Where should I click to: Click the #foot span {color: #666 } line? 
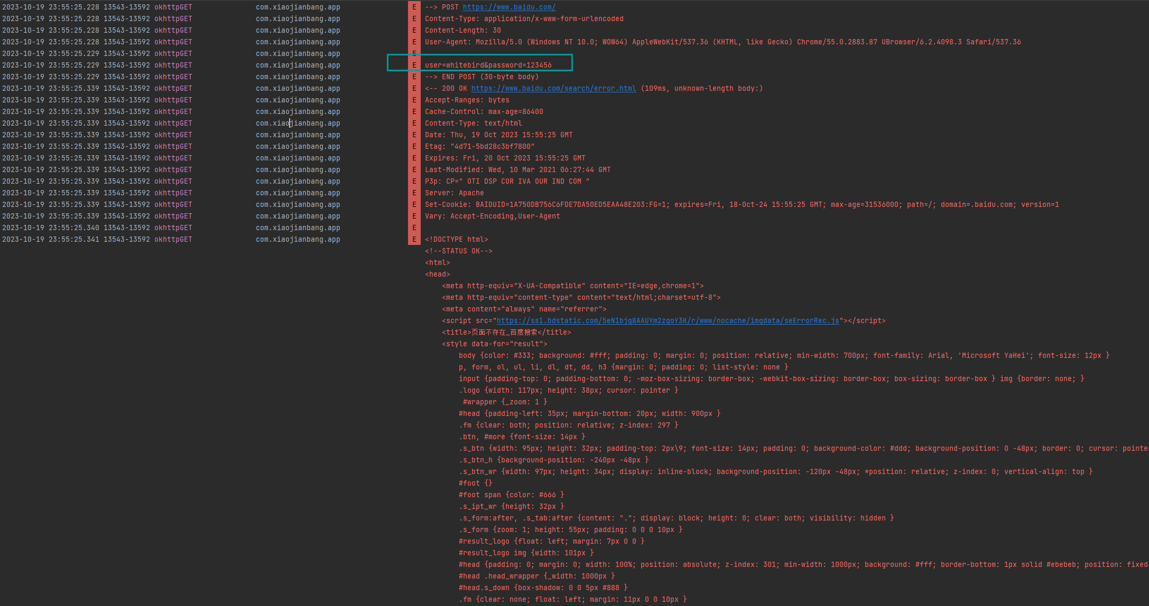[x=511, y=495]
